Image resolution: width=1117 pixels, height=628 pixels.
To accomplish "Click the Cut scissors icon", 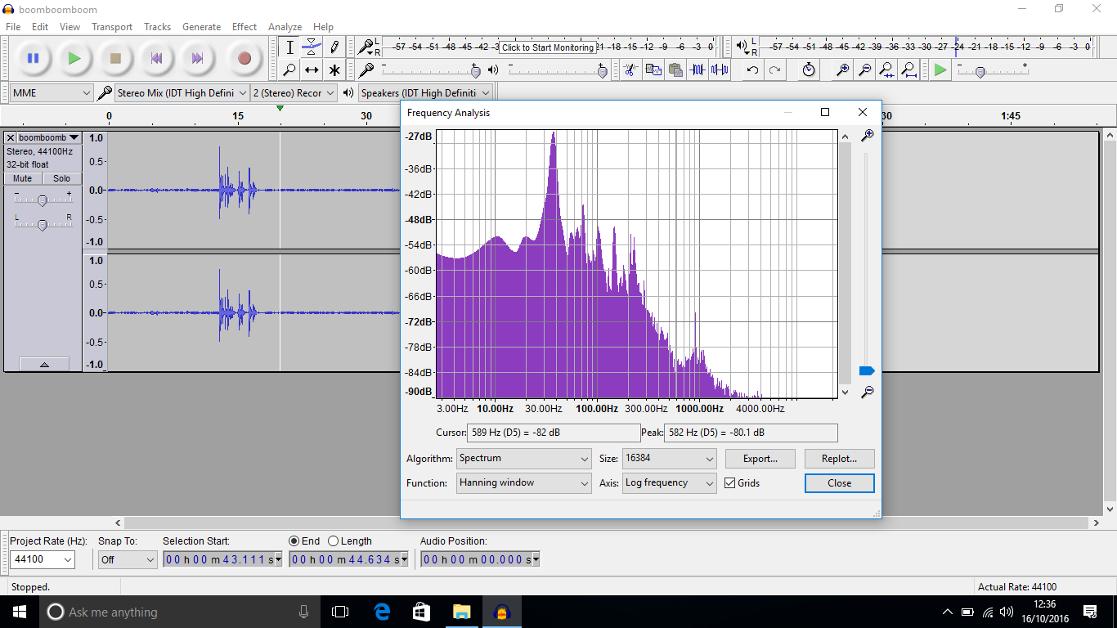I will click(x=630, y=70).
